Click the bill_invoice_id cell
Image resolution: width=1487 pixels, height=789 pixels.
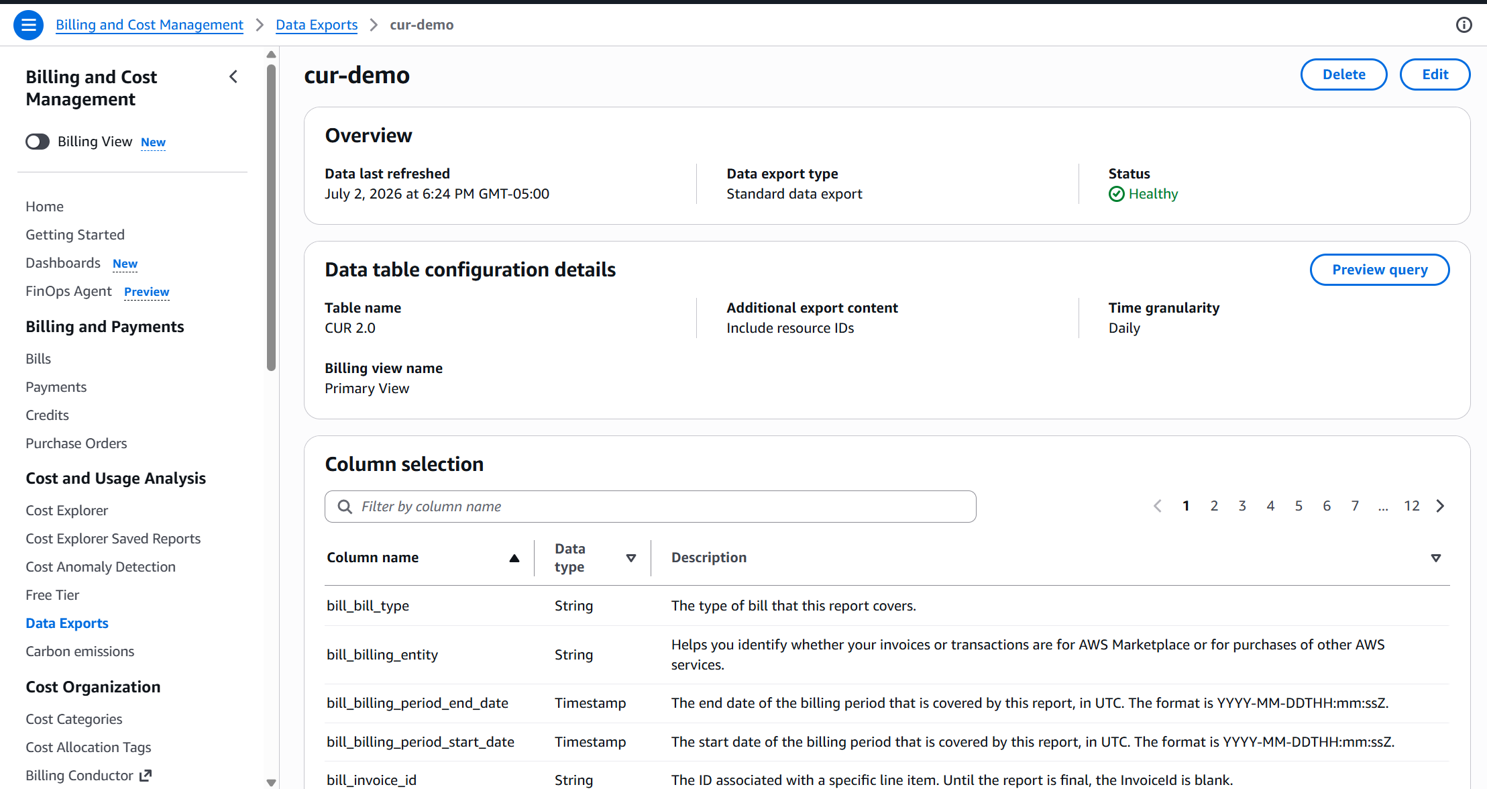(372, 780)
